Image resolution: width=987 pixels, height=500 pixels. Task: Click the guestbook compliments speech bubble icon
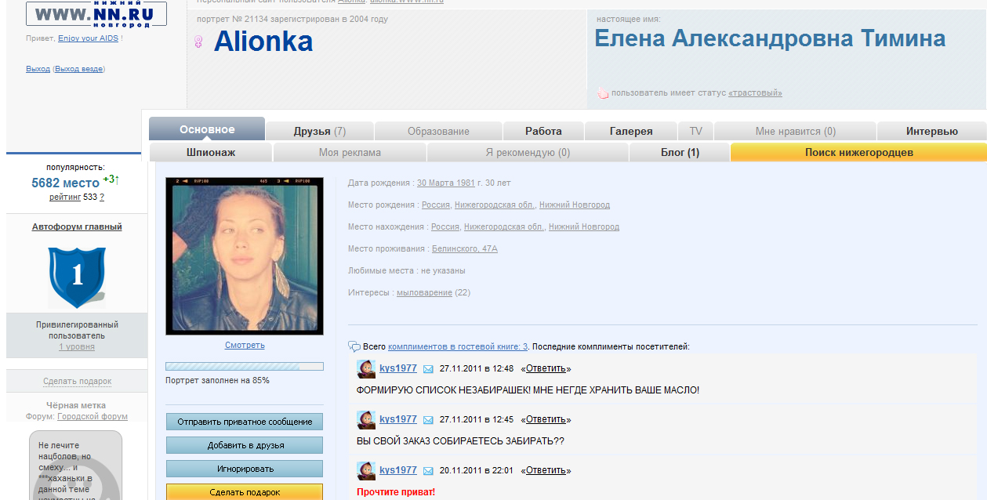pyautogui.click(x=354, y=346)
